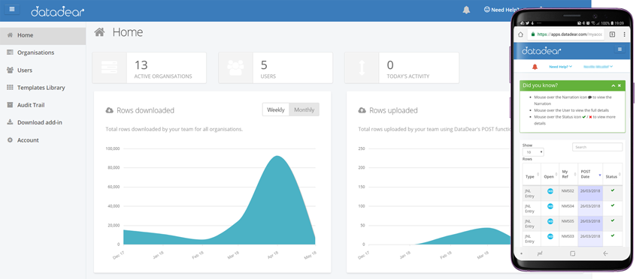The width and height of the screenshot is (639, 279).
Task: Open the blurred user name dropdown on phone
Action: point(598,67)
